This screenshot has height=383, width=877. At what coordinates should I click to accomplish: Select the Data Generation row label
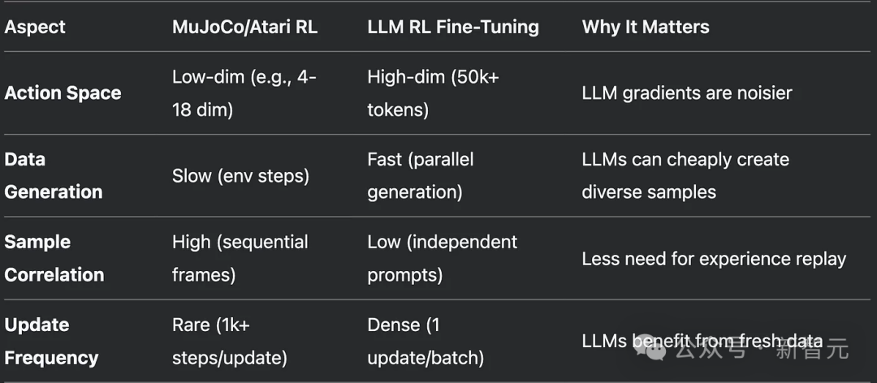click(x=54, y=175)
